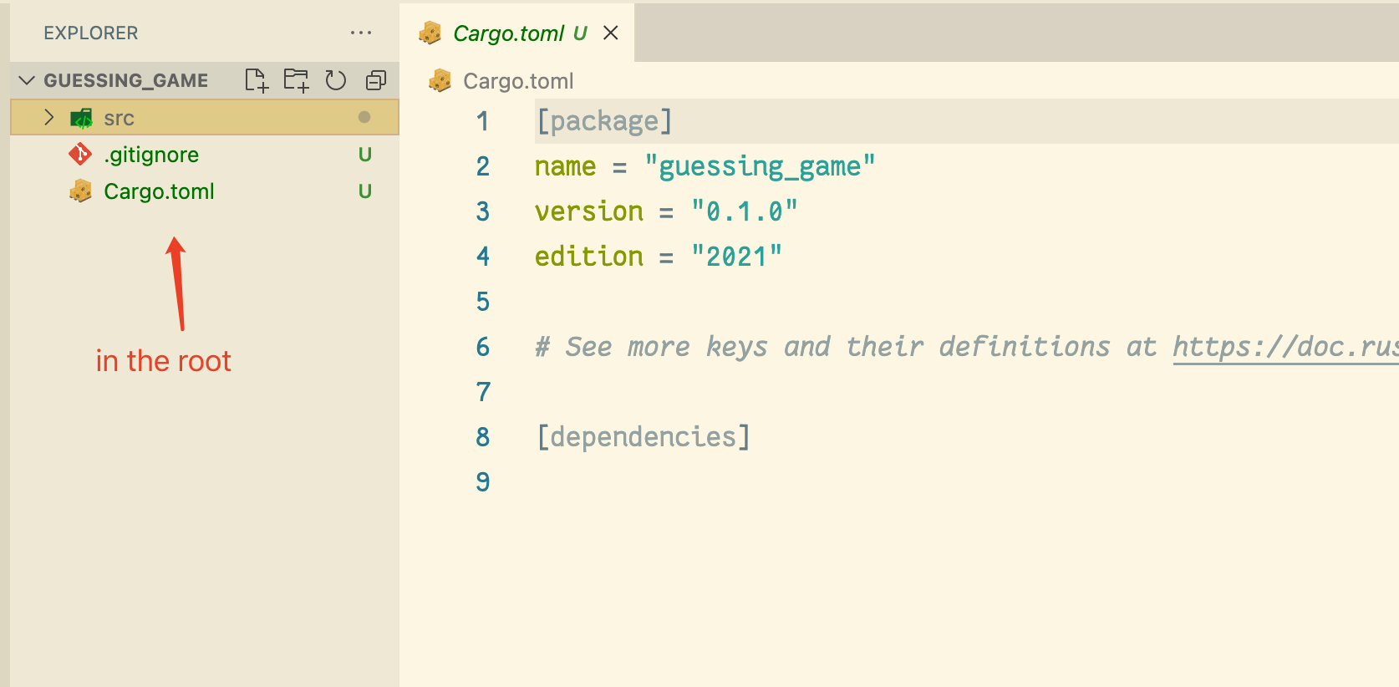The image size is (1399, 687).
Task: Open Explorer more actions ellipsis menu
Action: [x=361, y=33]
